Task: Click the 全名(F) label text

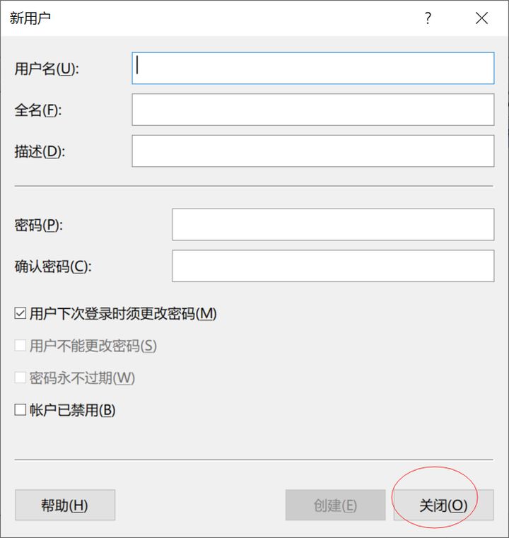Action: (38, 110)
